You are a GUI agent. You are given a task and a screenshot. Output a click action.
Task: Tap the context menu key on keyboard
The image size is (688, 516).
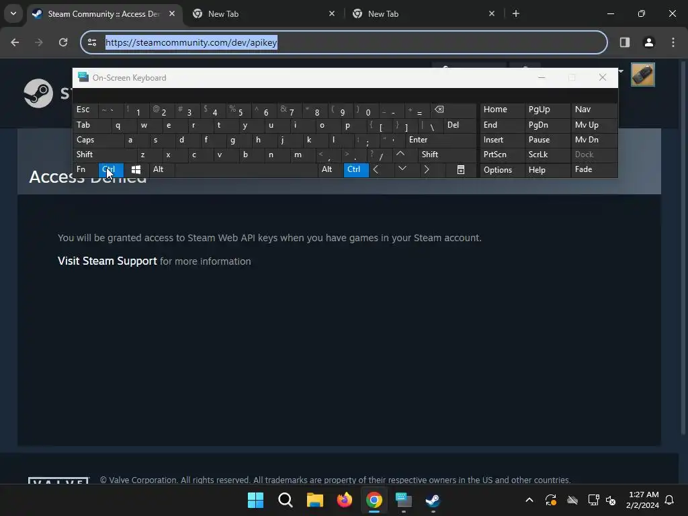[461, 169]
